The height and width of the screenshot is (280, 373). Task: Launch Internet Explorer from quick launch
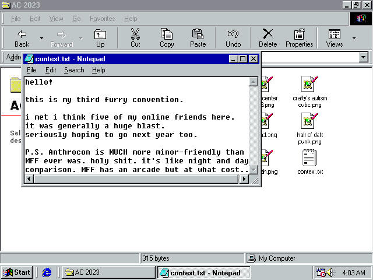47,272
